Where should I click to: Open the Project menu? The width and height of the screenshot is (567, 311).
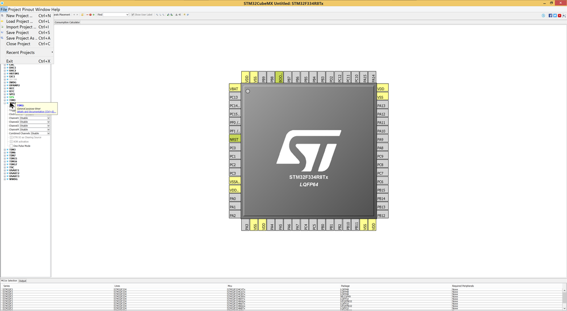coord(14,10)
